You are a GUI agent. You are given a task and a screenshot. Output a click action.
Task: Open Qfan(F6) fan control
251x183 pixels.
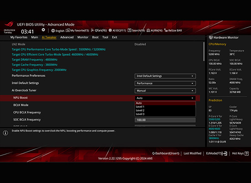tap(99, 31)
